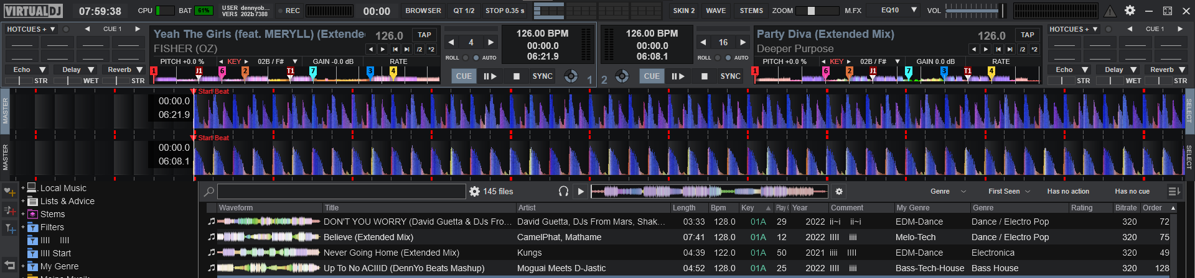Click the prelisten play button in the browser

coord(581,191)
